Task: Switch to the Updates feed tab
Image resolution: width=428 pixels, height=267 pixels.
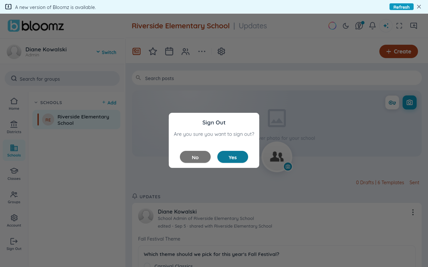Action: [x=136, y=51]
